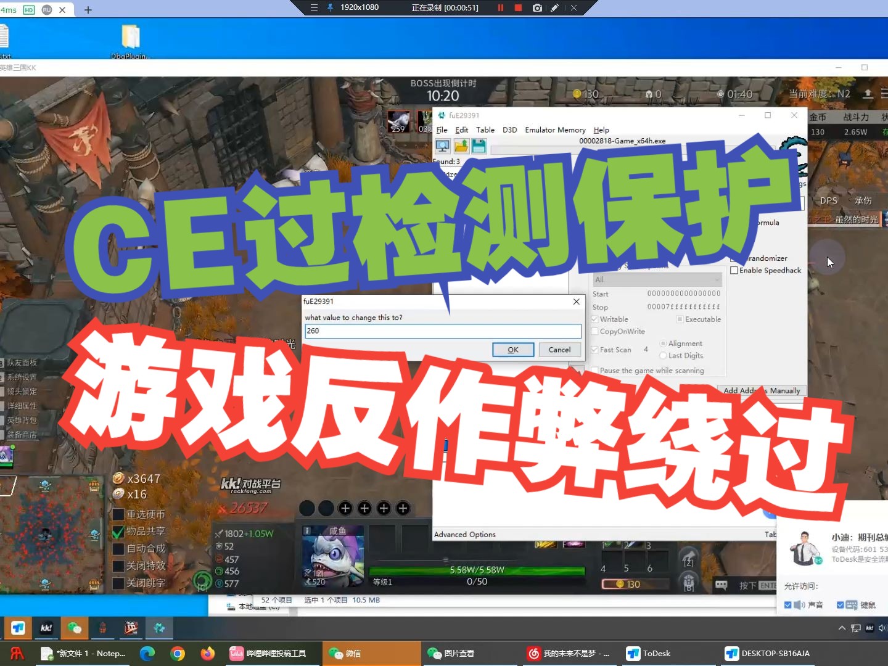Click the green swirl skill icon
Image resolution: width=888 pixels, height=666 pixels.
202,580
